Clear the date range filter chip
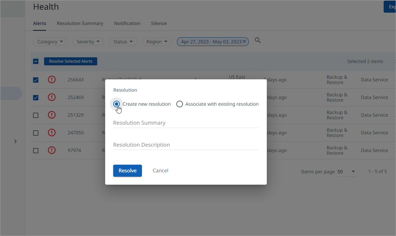Screen dimensions: 396x236 244,42
